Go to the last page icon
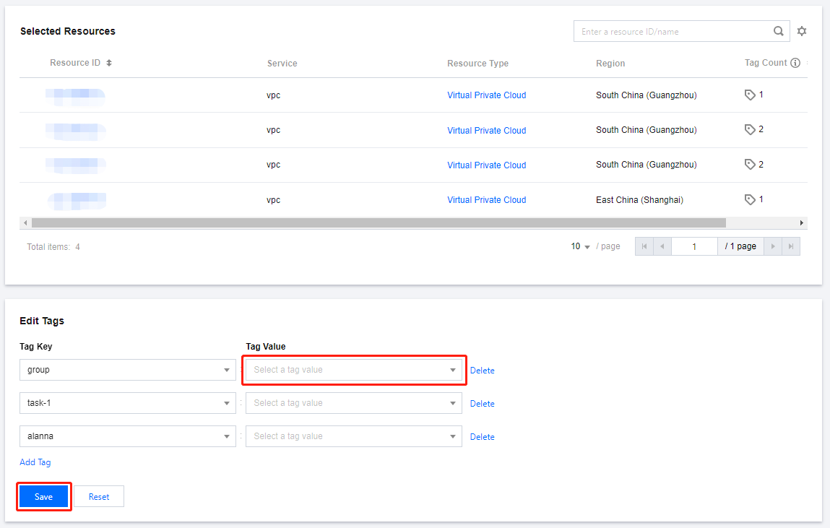This screenshot has height=528, width=830. tap(791, 246)
